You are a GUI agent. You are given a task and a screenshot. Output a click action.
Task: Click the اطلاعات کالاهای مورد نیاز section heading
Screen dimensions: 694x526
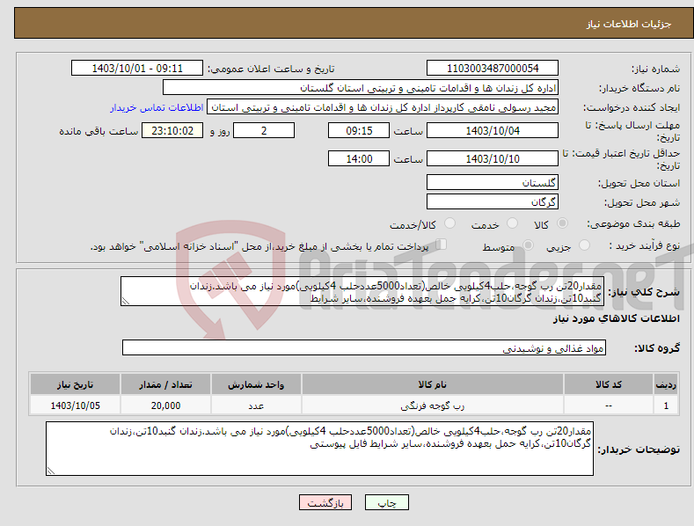[x=616, y=318]
